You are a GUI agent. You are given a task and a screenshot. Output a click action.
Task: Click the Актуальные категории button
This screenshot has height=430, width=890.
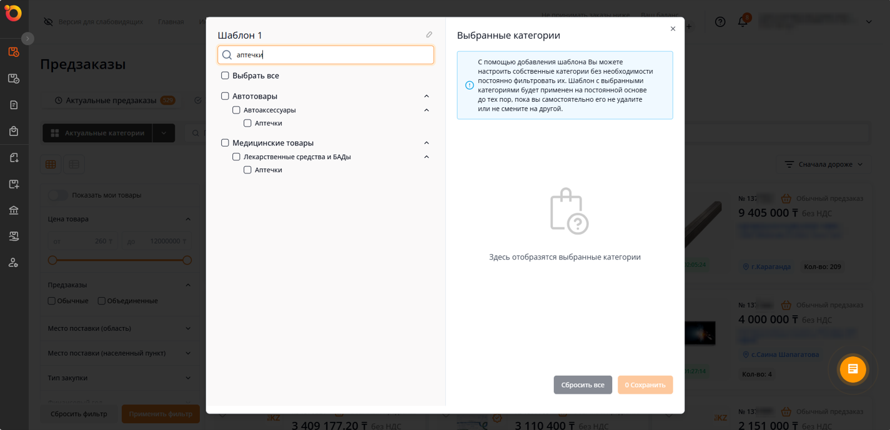97,133
